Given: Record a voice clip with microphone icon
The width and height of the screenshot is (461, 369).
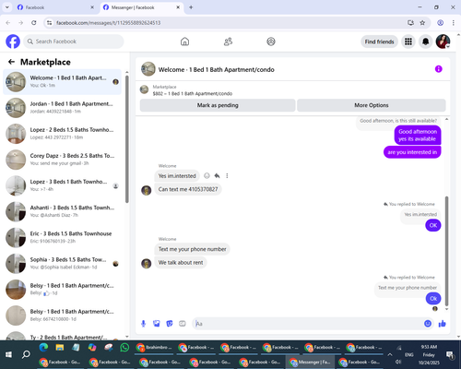Looking at the screenshot, I should pos(143,324).
